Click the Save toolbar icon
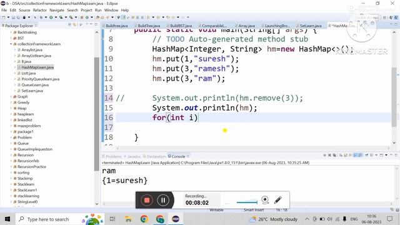Viewport: 400px width, 225px height. pyautogui.click(x=13, y=17)
